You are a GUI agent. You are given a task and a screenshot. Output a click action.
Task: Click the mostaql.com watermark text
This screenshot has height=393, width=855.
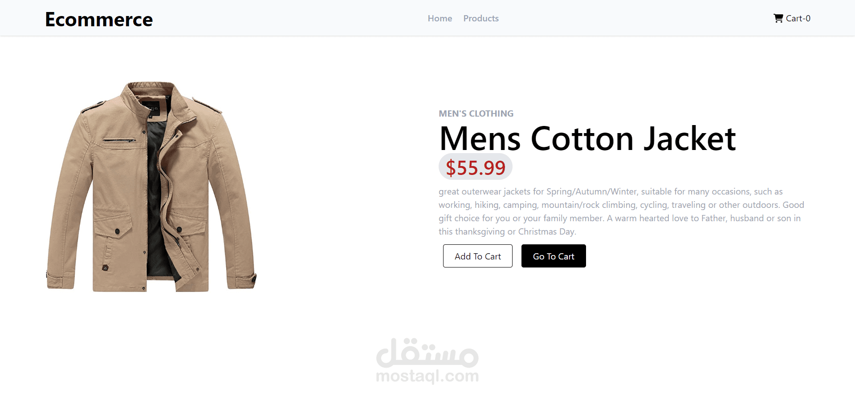[x=427, y=376]
